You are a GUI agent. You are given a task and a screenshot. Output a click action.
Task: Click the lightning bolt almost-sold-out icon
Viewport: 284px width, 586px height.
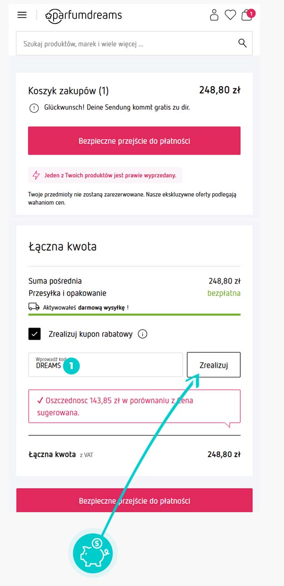tap(36, 175)
